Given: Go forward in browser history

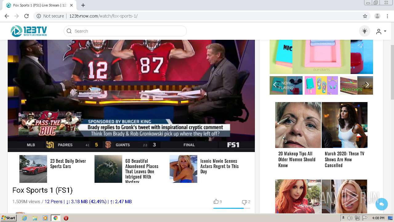Looking at the screenshot, I should (x=17, y=16).
